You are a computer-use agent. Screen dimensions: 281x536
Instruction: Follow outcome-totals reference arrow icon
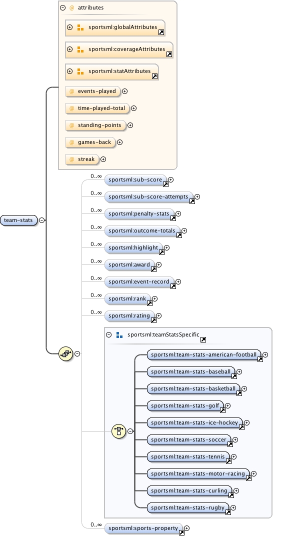[179, 235]
